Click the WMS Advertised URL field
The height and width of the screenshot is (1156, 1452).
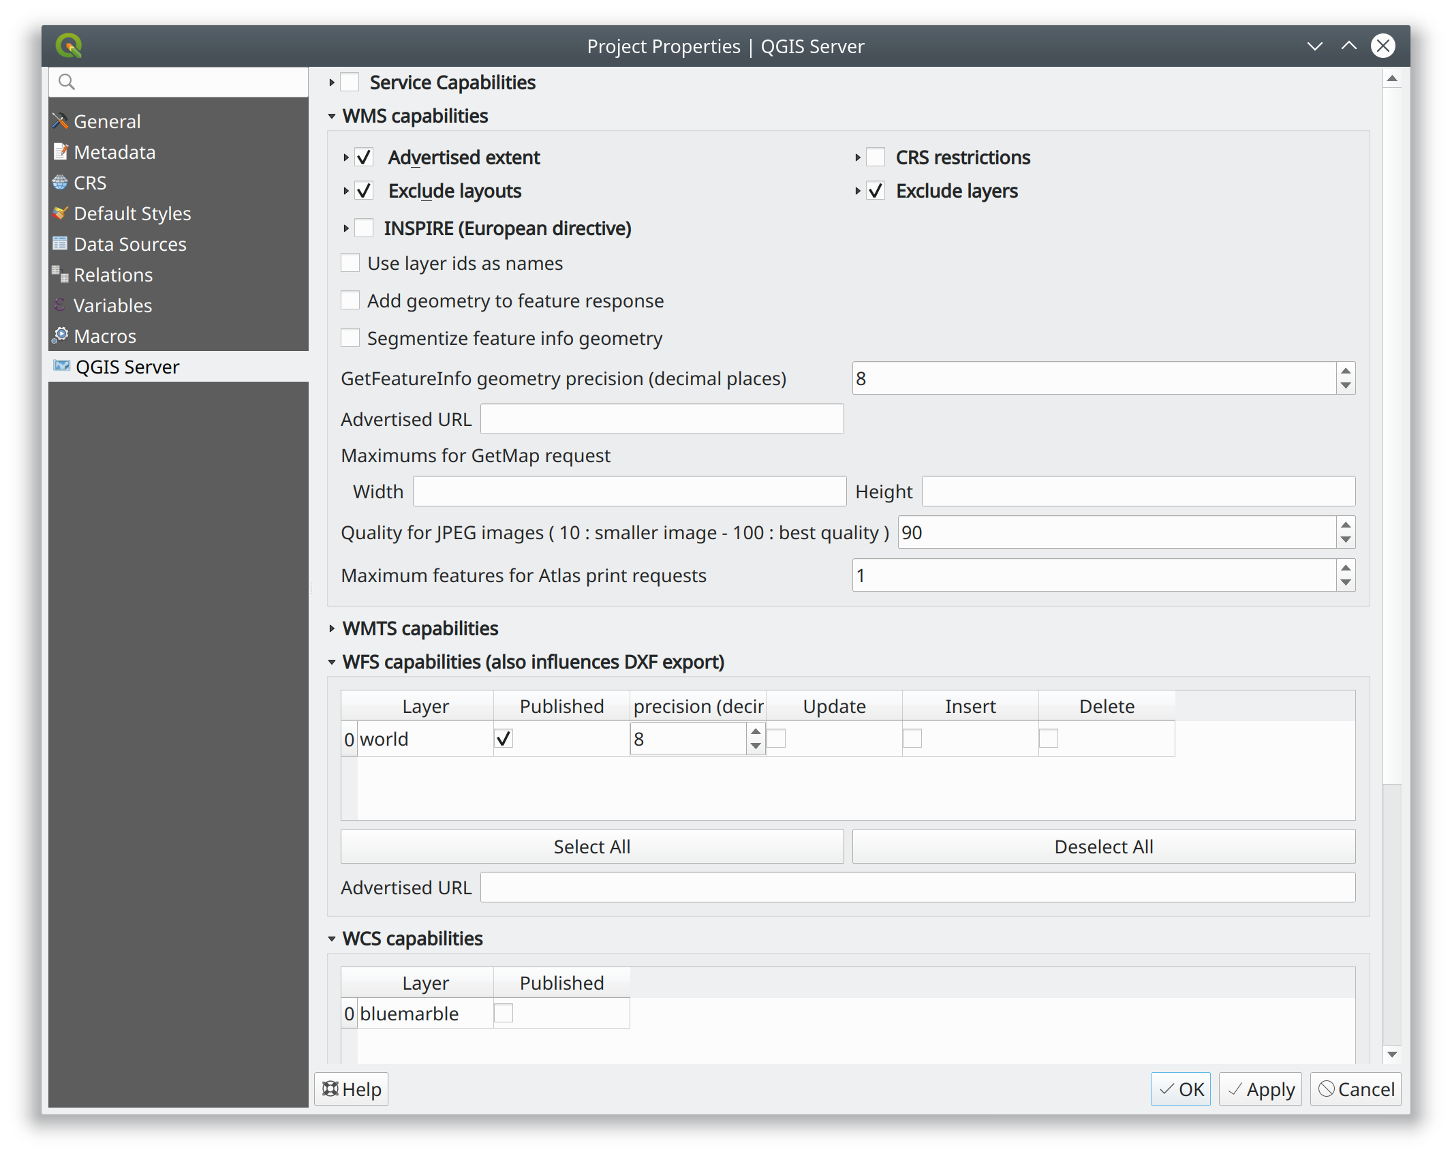[662, 419]
